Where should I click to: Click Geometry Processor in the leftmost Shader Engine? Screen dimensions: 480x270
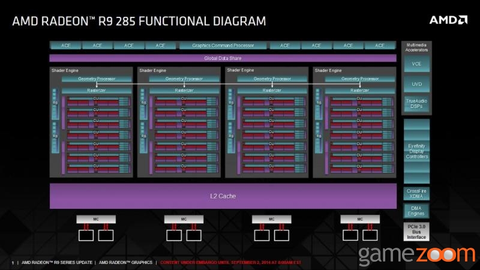click(x=97, y=79)
